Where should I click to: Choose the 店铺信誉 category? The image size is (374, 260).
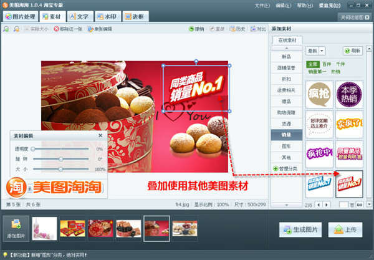287,68
